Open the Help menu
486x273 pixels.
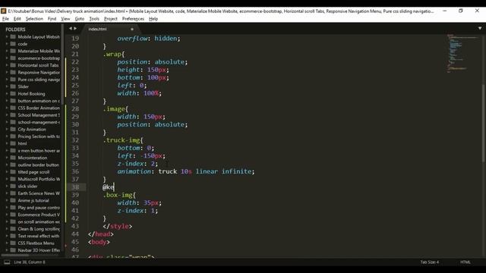[x=153, y=19]
